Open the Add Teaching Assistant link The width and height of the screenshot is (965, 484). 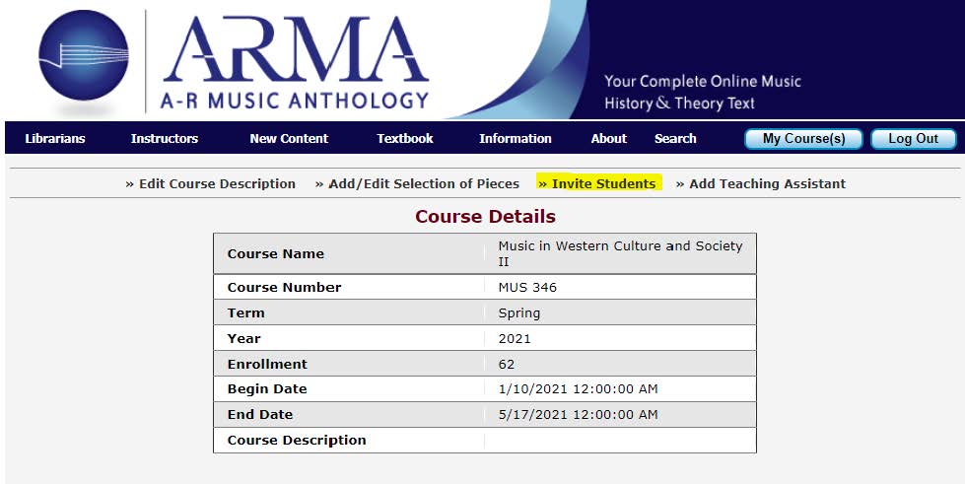tap(761, 183)
